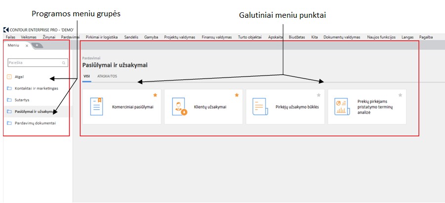Viewport: 445px width, 203px height.
Task: Open Kontaktai ir marketingas group
Action: tap(37, 88)
